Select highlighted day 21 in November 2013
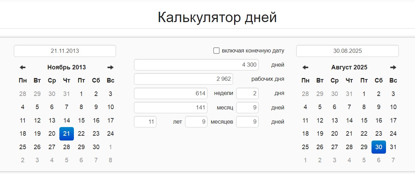The image size is (415, 174). (x=67, y=134)
